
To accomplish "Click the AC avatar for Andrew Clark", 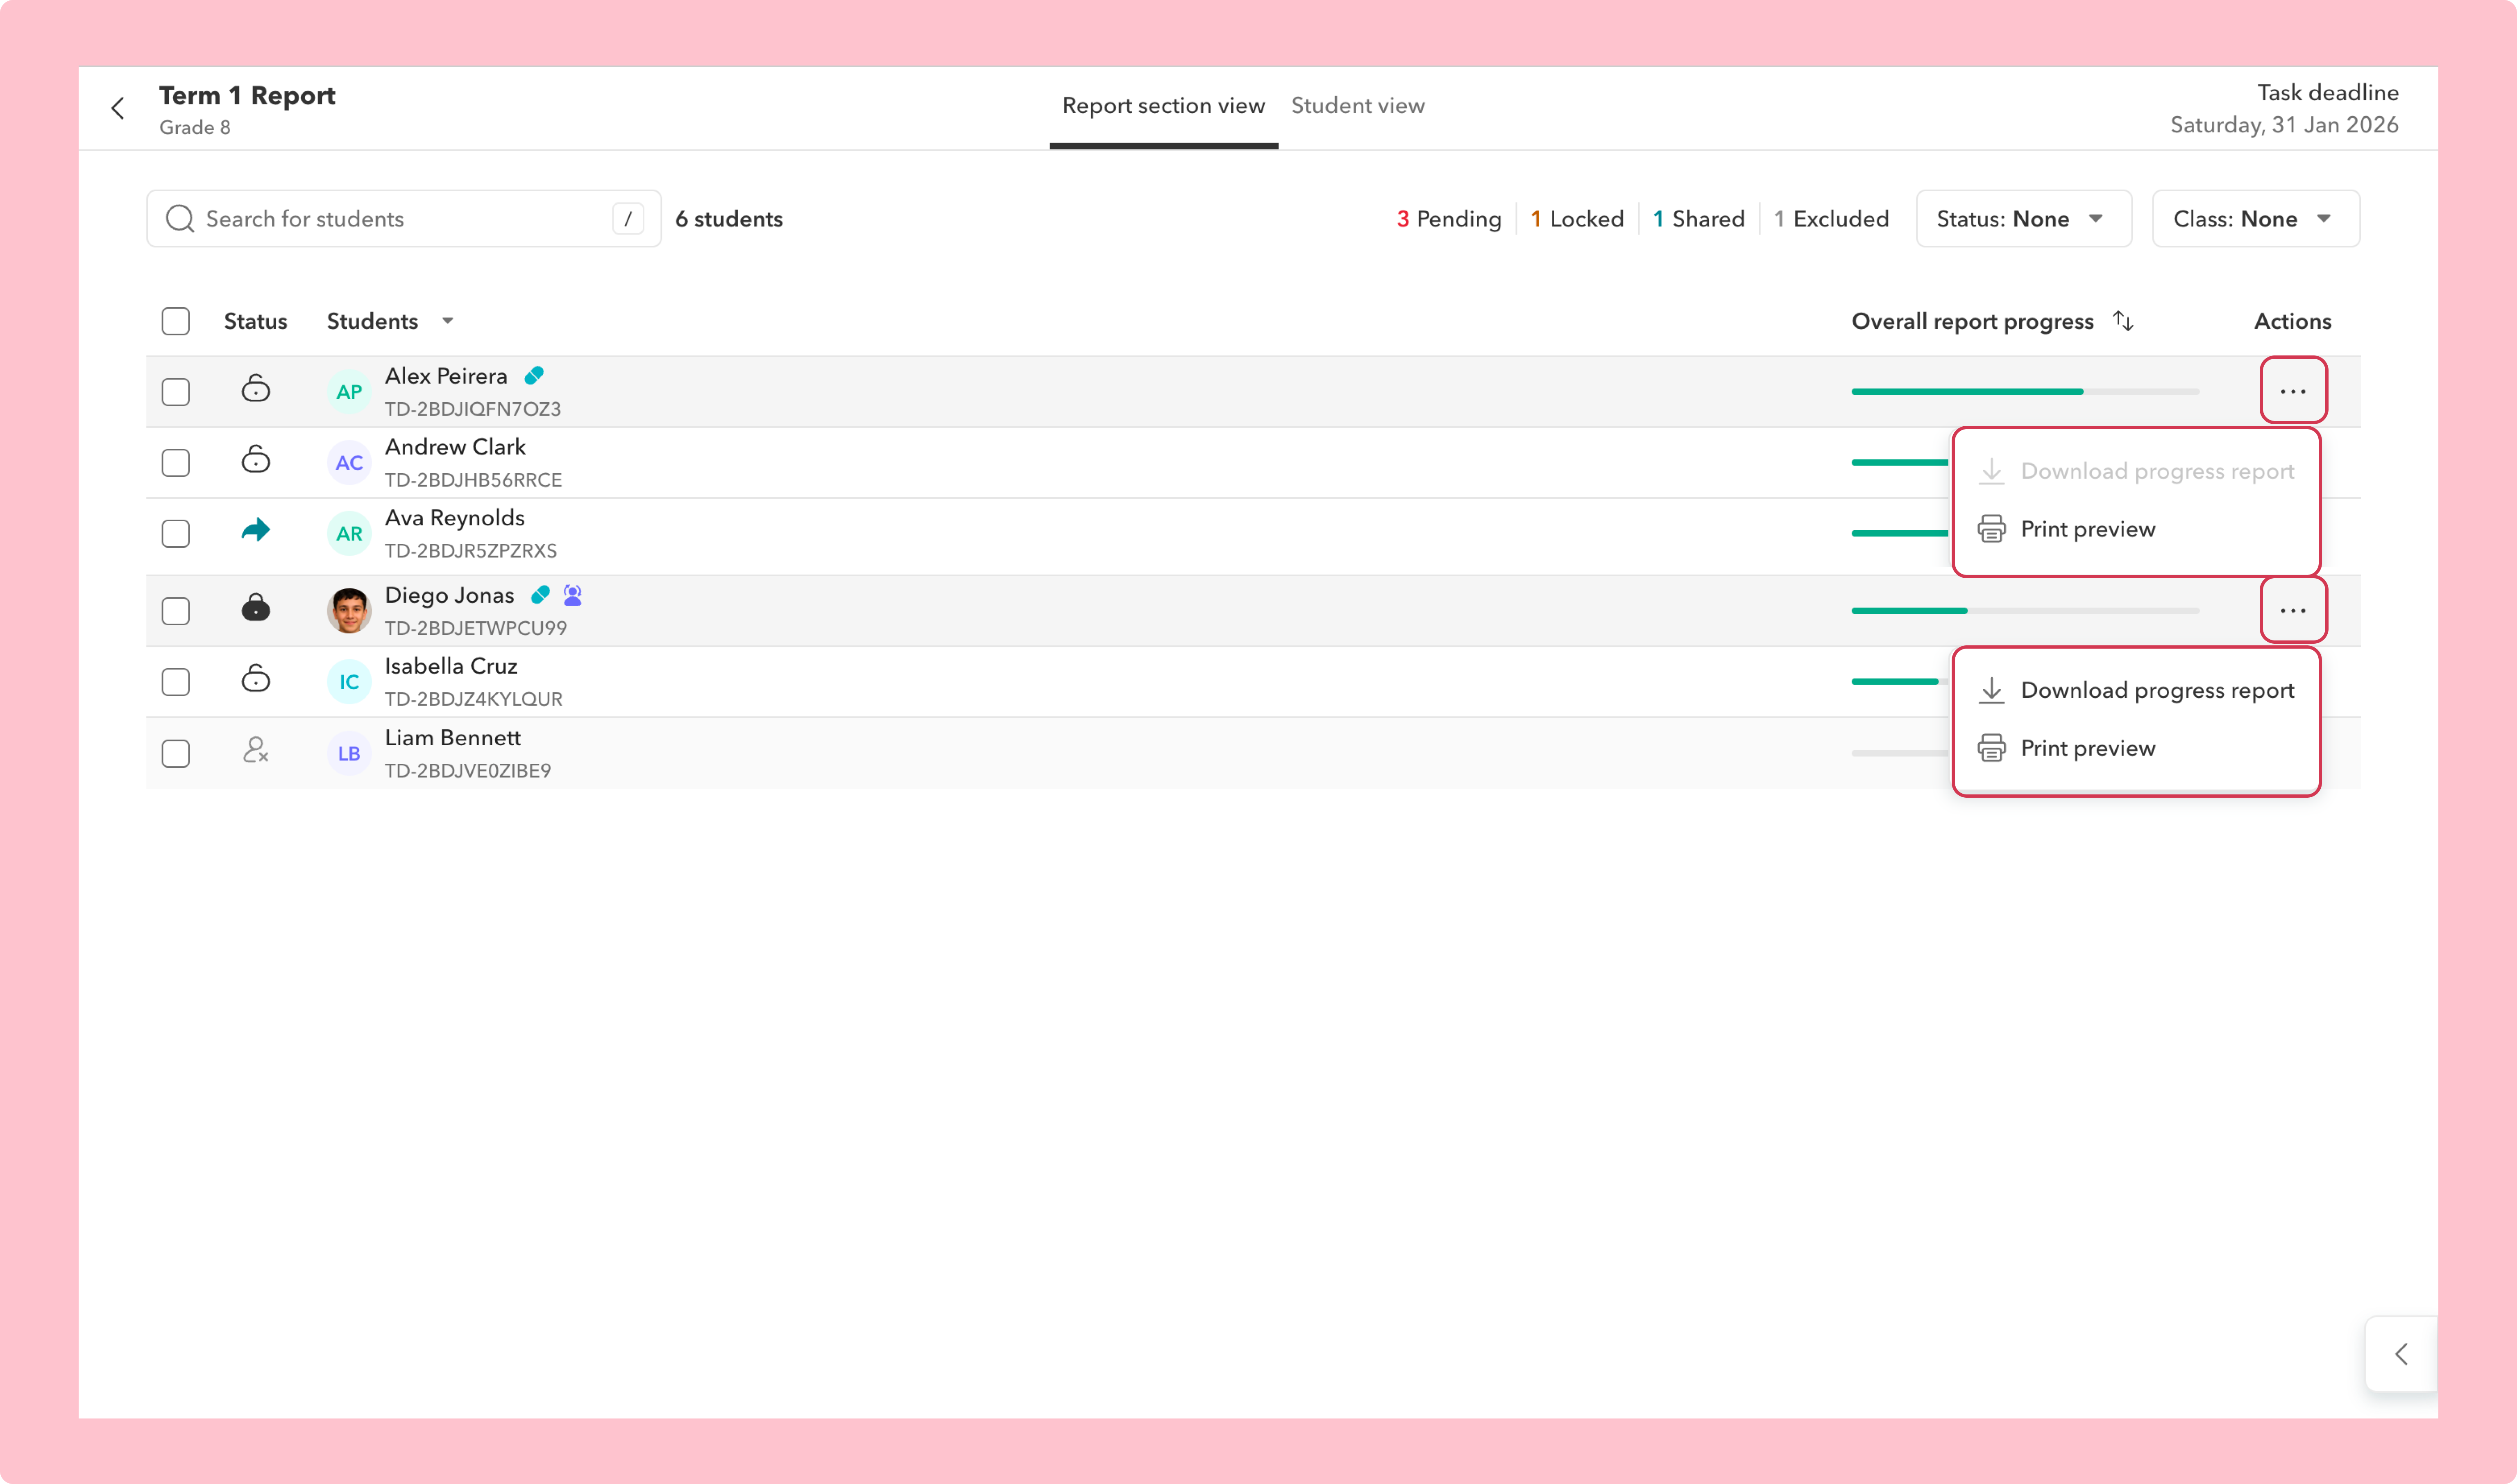I will tap(349, 463).
